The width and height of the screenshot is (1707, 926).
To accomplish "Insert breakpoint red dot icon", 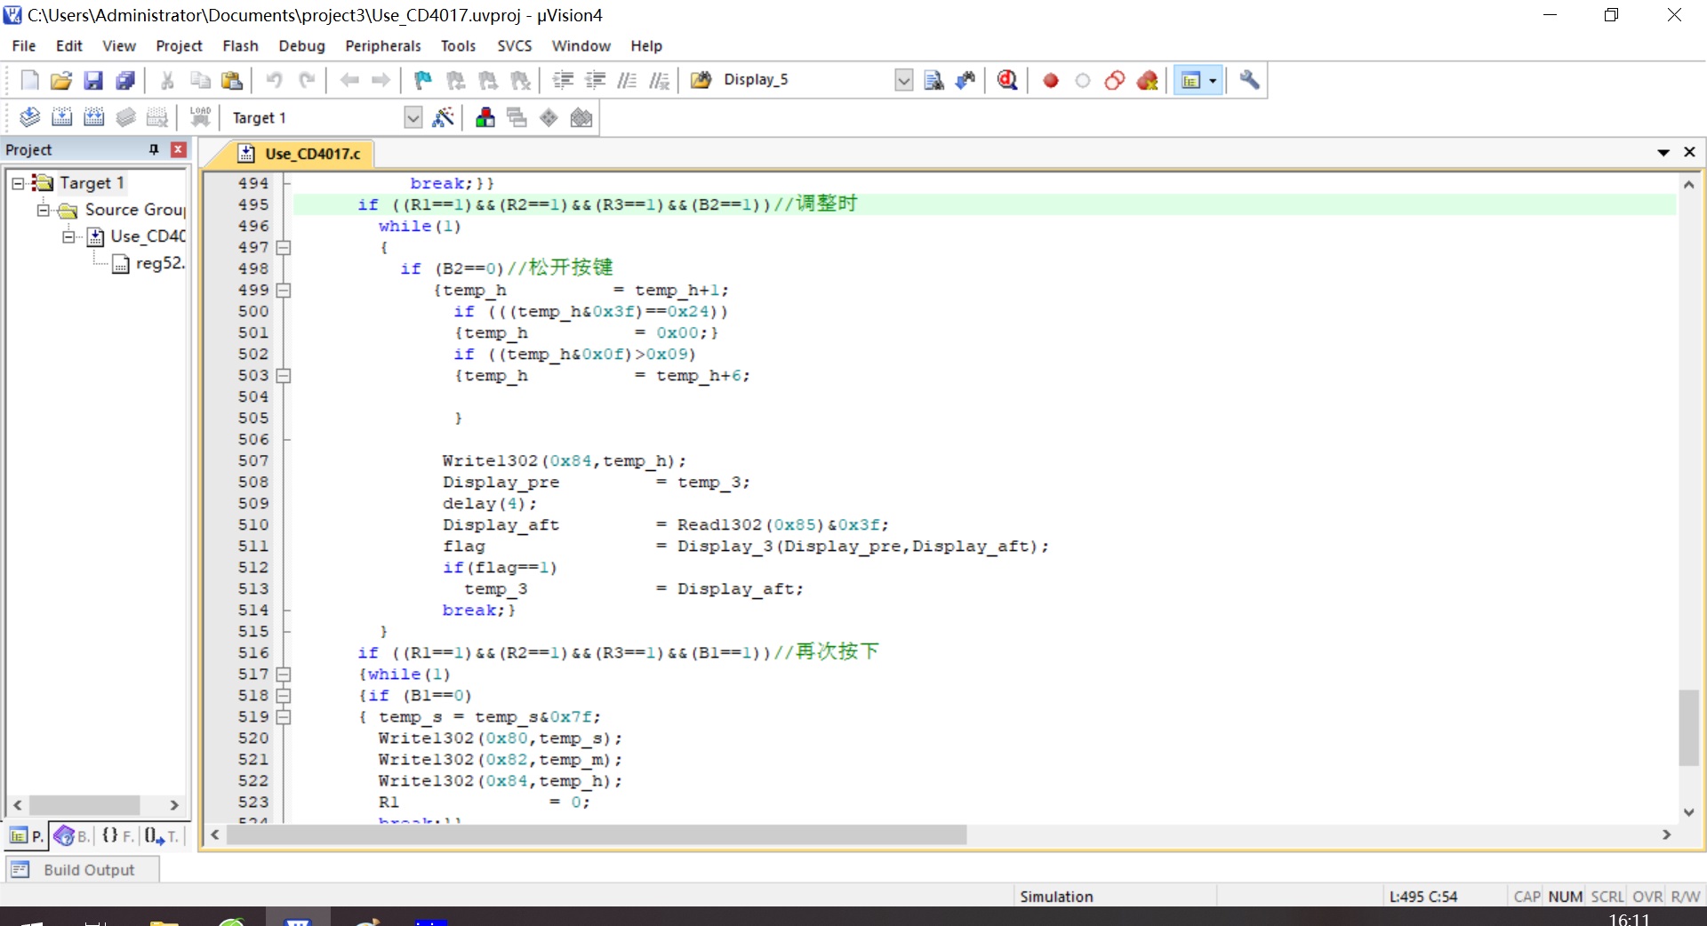I will coord(1050,80).
